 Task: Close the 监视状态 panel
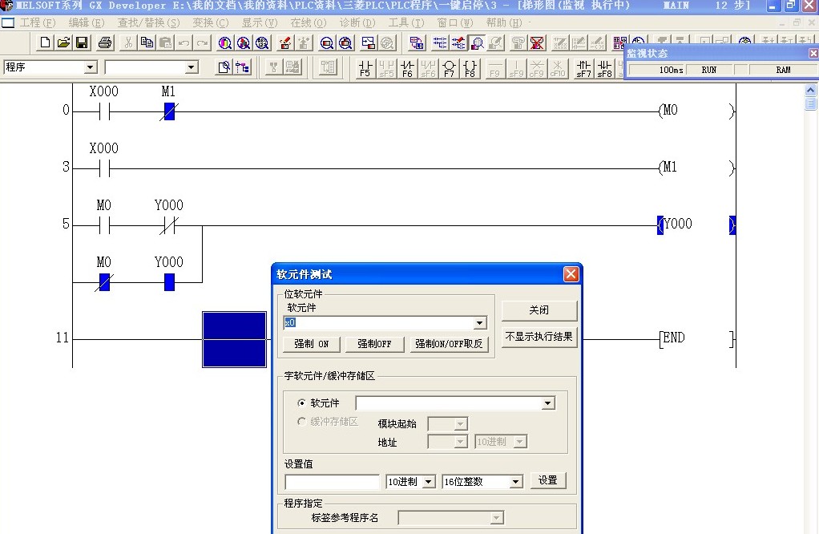[813, 53]
